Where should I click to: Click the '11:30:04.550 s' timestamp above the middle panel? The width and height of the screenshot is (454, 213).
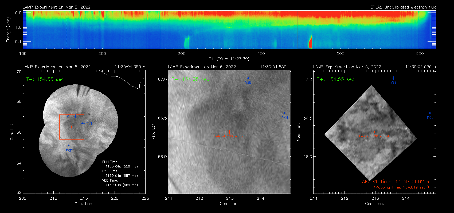coord(275,67)
